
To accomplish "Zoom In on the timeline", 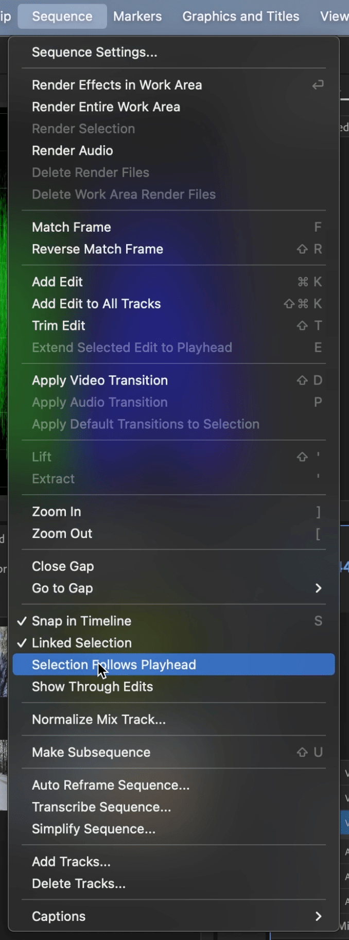I will point(57,511).
